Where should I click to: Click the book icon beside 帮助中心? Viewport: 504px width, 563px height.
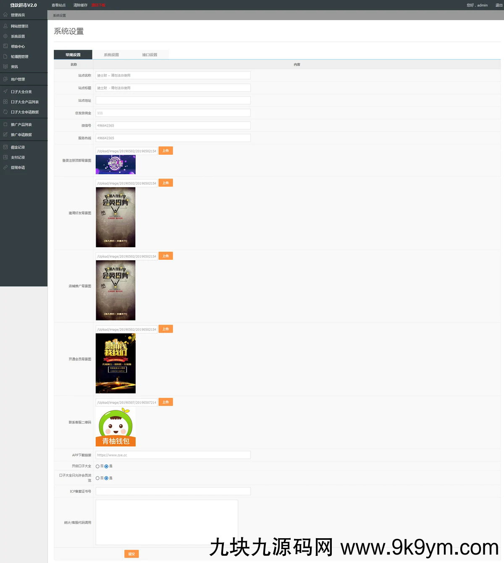click(5, 46)
